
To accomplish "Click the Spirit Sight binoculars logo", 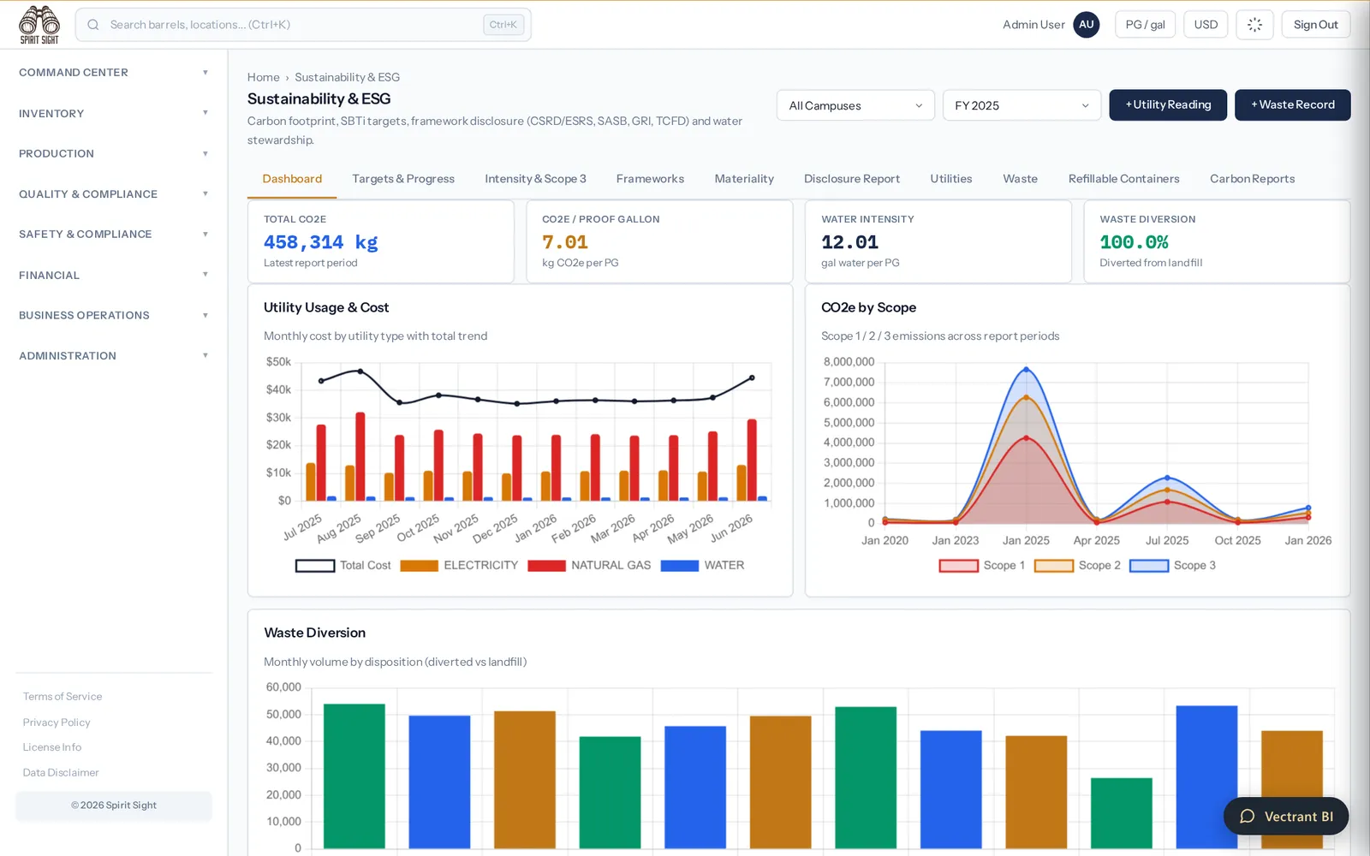I will click(39, 25).
